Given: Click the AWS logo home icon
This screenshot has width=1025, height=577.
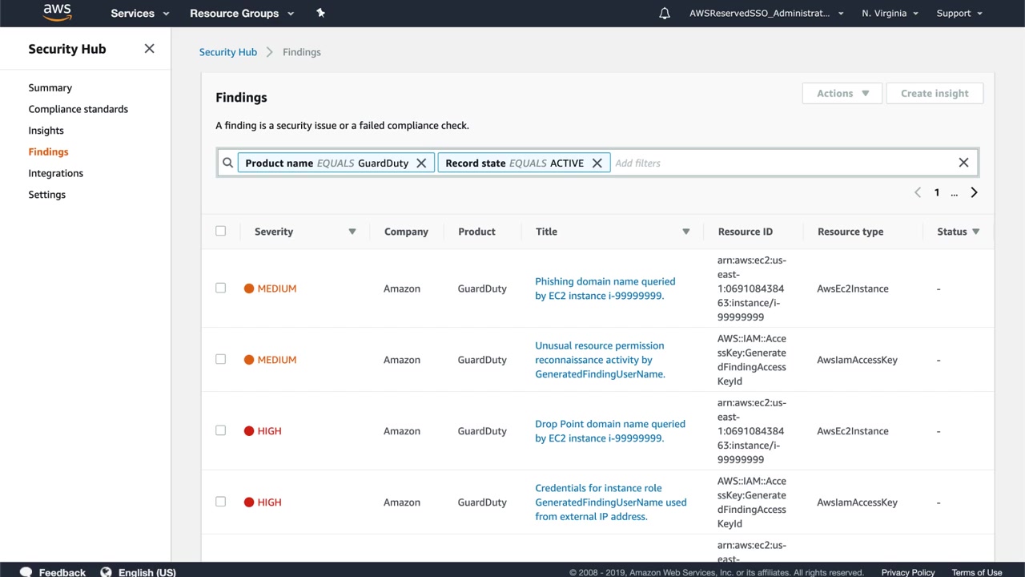Looking at the screenshot, I should click(x=58, y=13).
